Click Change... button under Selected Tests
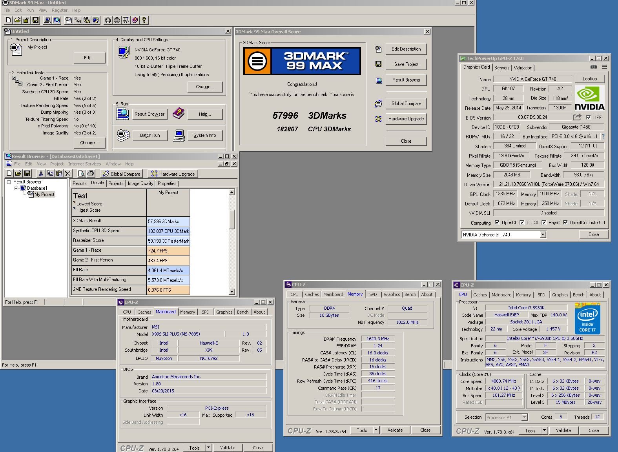The image size is (618, 452). pyautogui.click(x=89, y=143)
